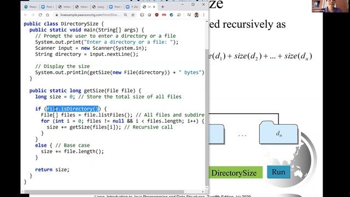Click the liveexample.pearsoncmg.com address bar

[90, 15]
